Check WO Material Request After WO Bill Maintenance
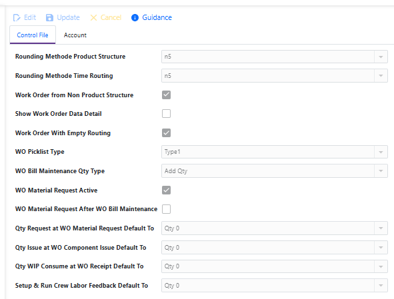 [x=167, y=209]
